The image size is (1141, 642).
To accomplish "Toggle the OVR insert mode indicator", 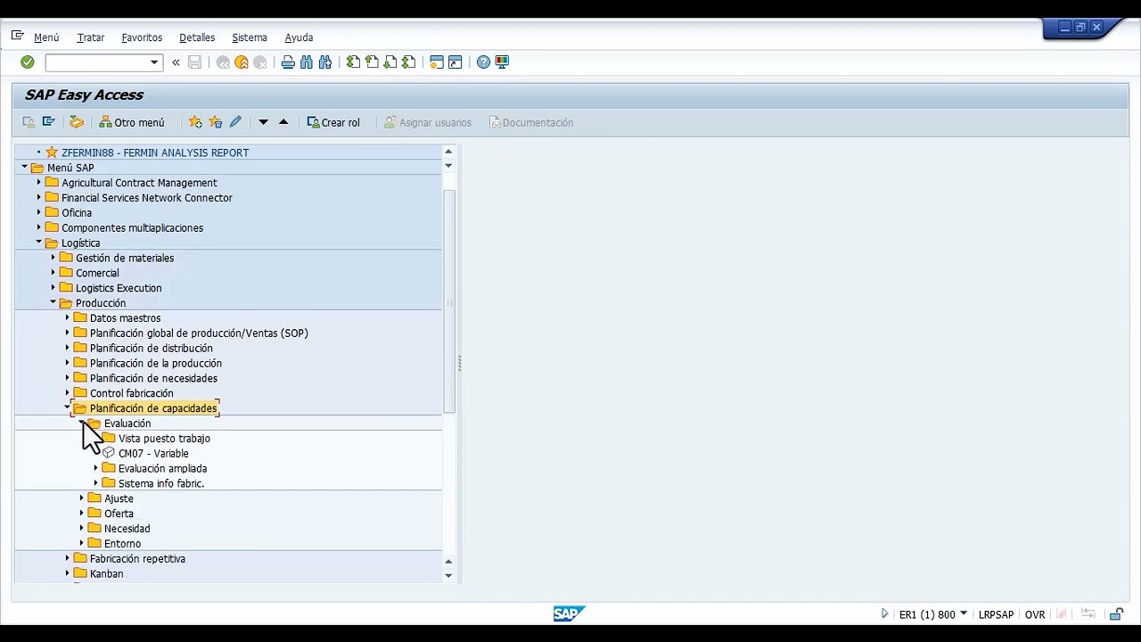I will pyautogui.click(x=1035, y=614).
